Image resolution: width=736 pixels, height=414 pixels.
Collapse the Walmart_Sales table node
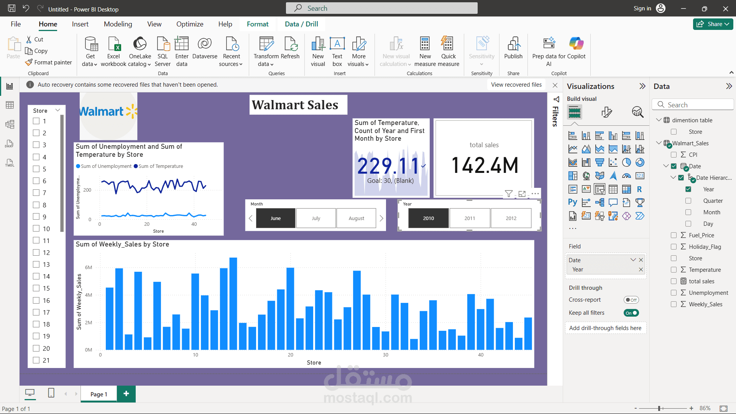[x=659, y=143]
